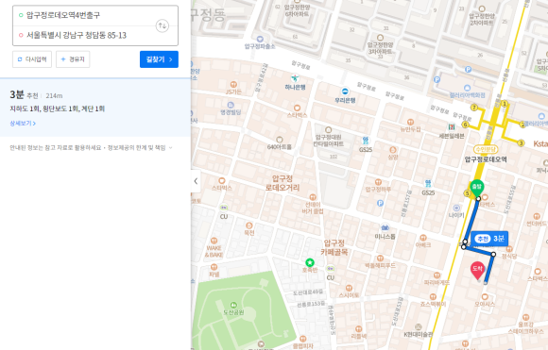Select the 하나은행 bank icon

click(x=296, y=77)
